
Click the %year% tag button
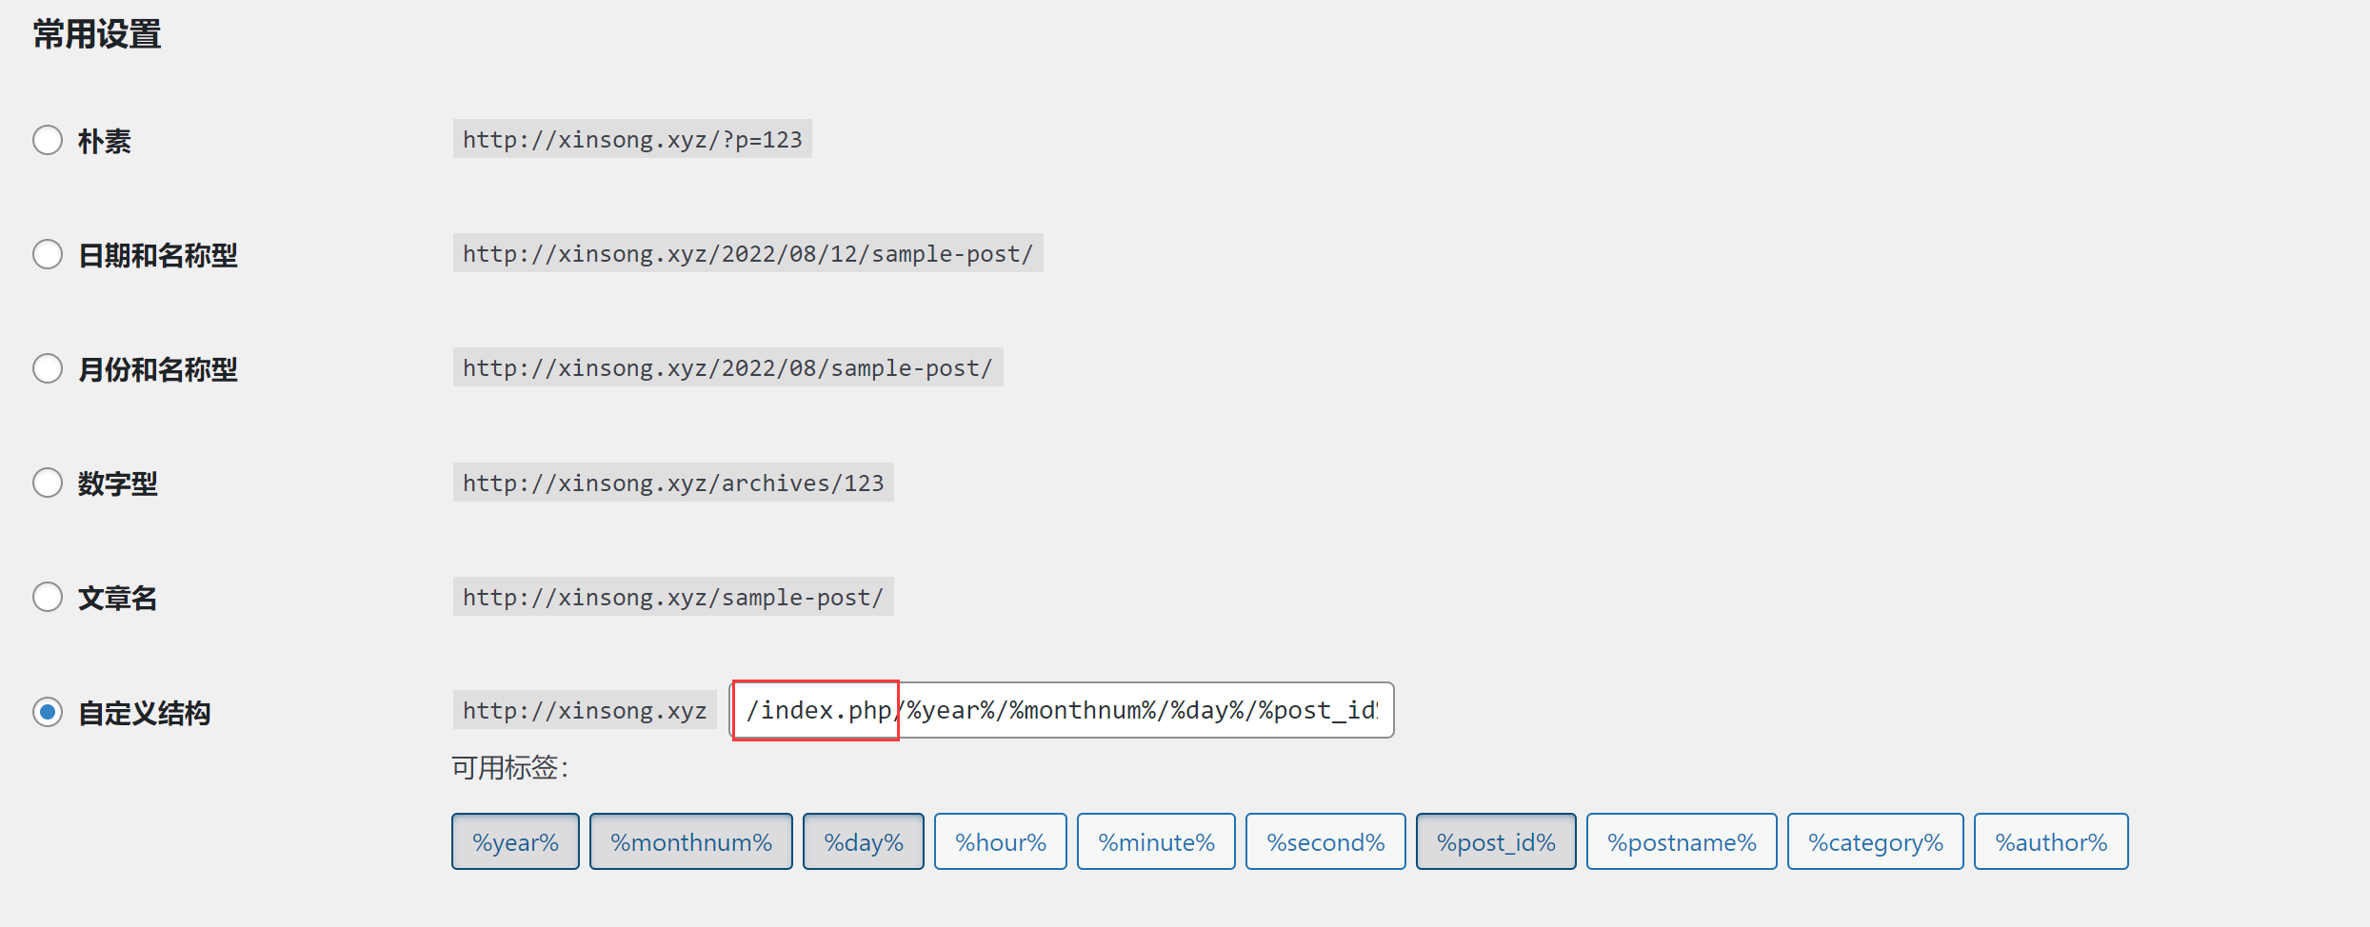tap(515, 841)
